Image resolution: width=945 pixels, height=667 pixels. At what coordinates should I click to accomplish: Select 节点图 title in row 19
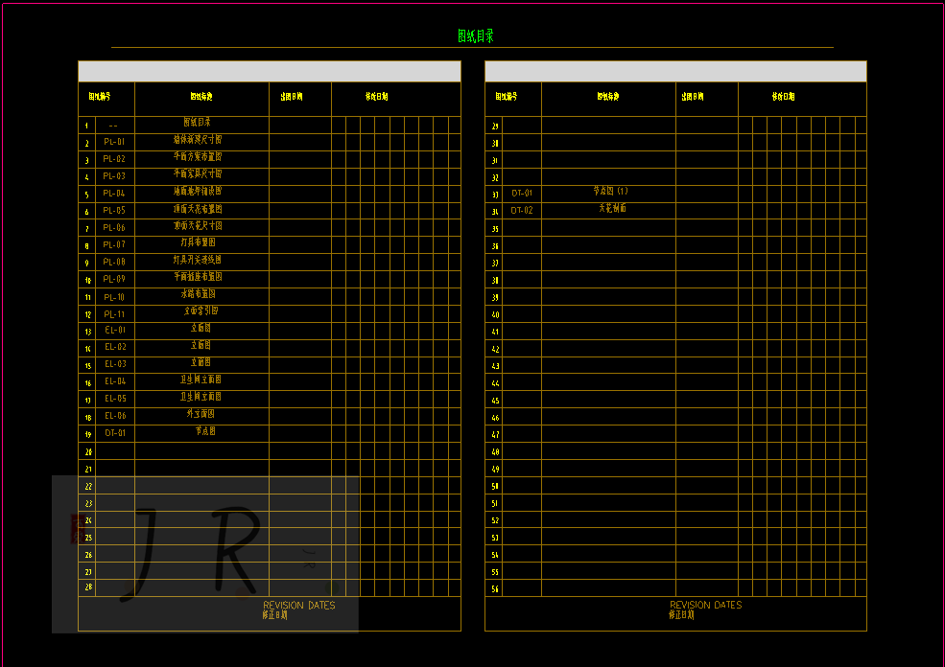205,431
